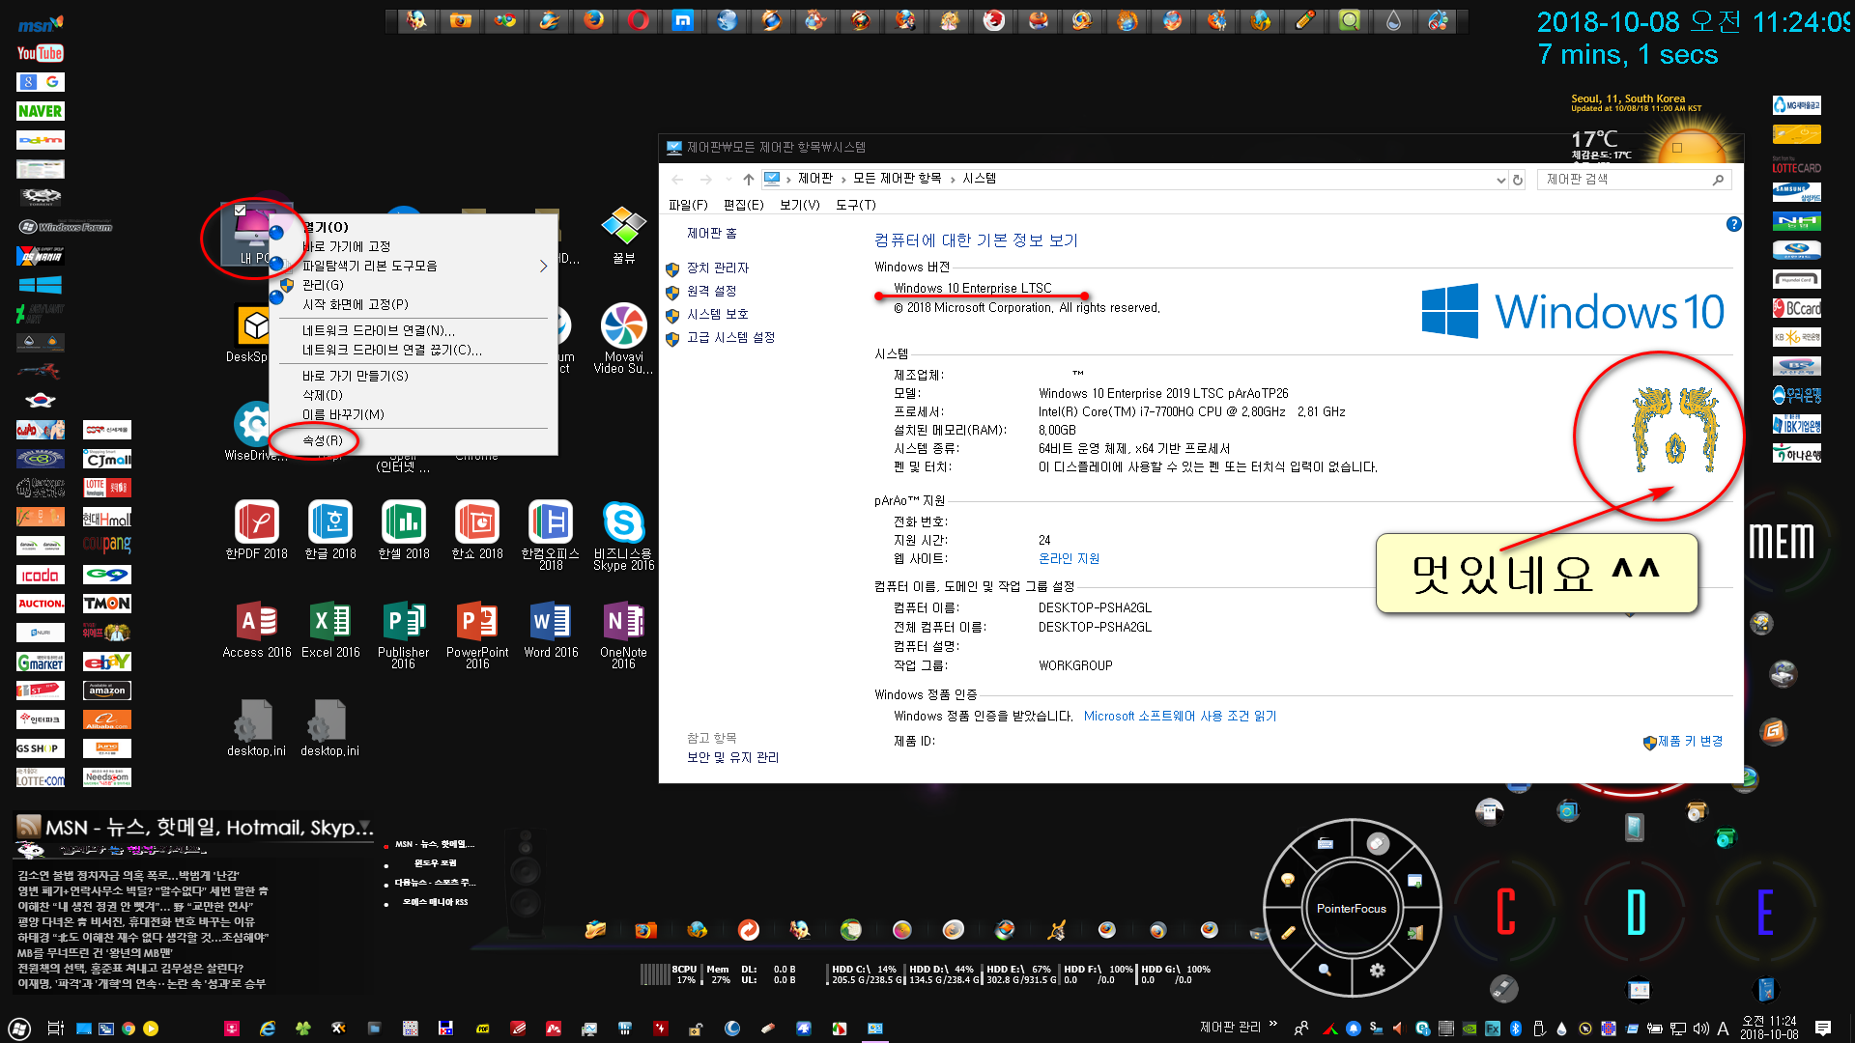Viewport: 1855px width, 1043px height.
Task: Select the Word 2016 desktop icon
Action: pyautogui.click(x=551, y=630)
